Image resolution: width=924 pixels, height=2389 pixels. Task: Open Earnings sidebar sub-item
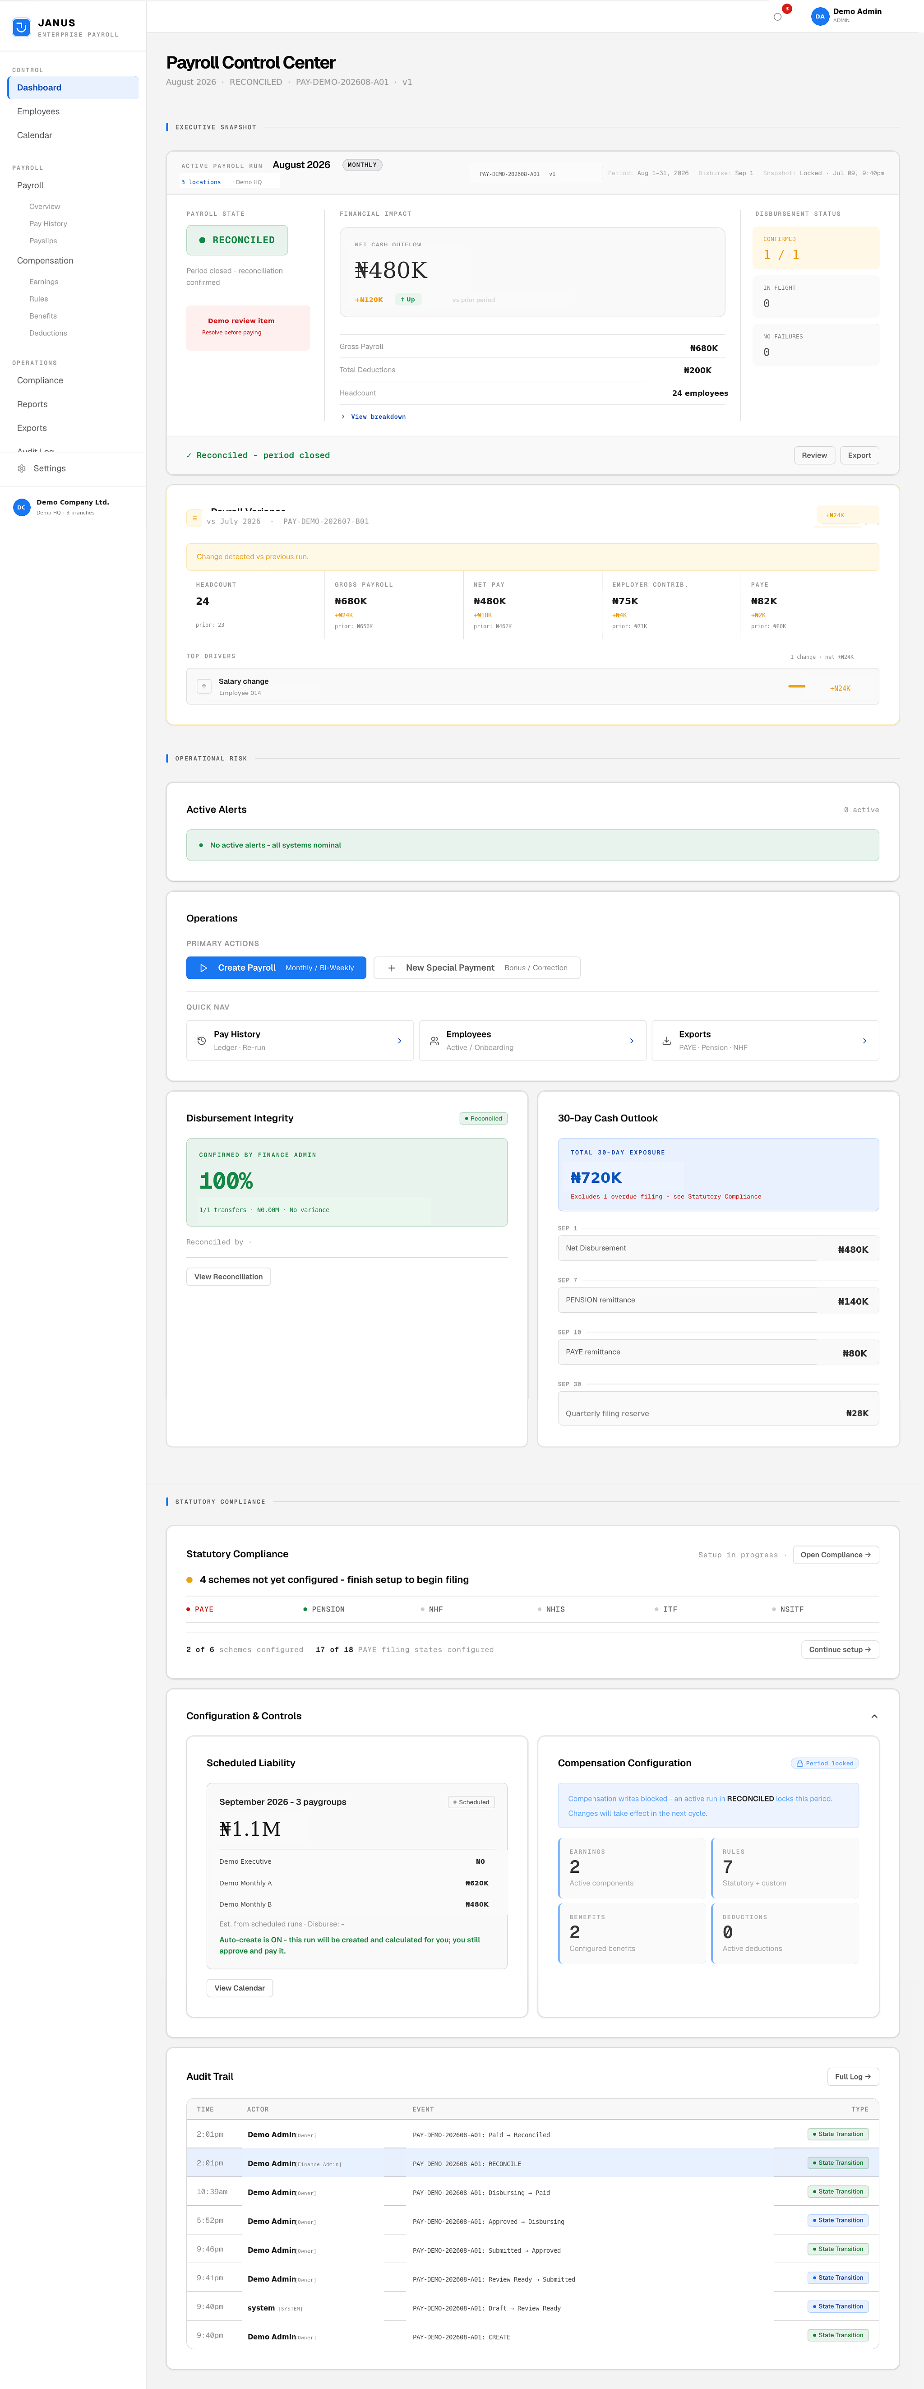tap(44, 282)
